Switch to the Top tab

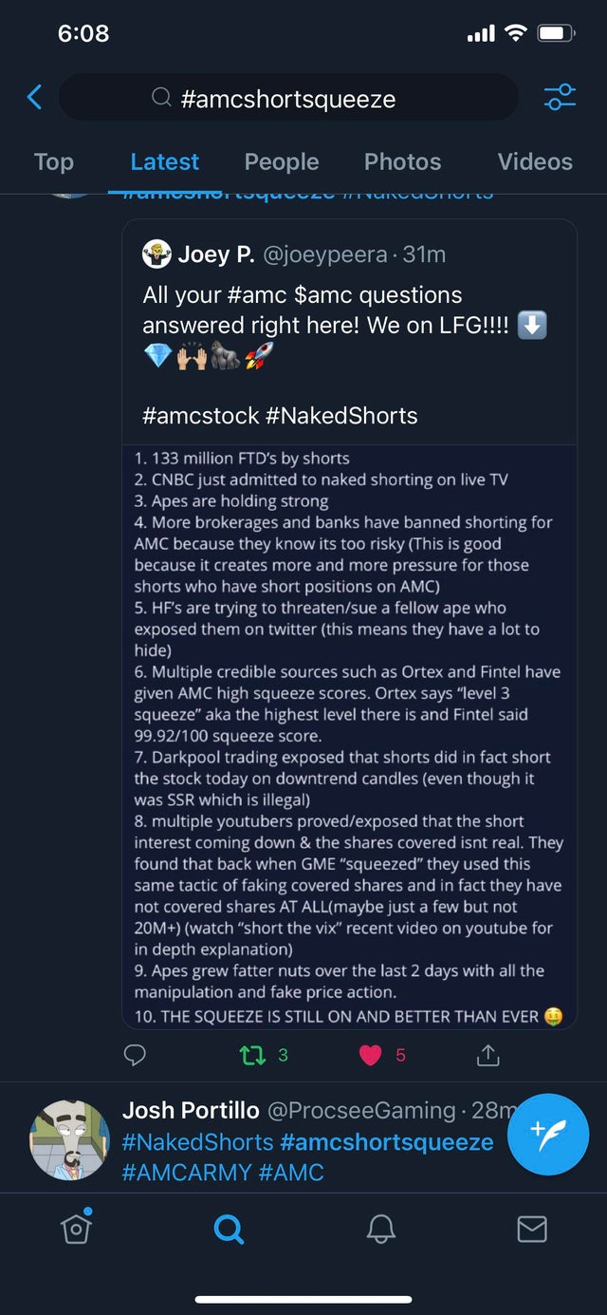tap(54, 162)
